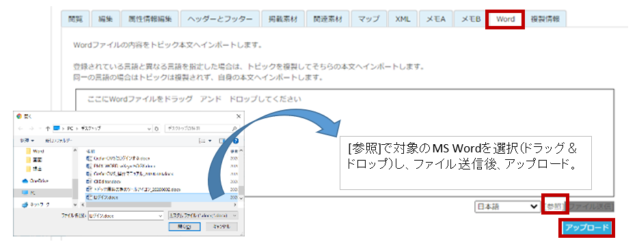The height and width of the screenshot is (246, 637).
Task: Select the Word folder in the navigation pane
Action: point(36,151)
